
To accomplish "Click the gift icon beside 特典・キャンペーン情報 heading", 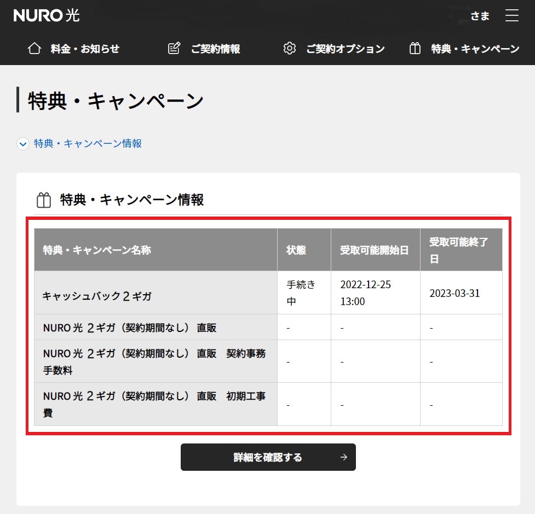I will click(x=44, y=200).
